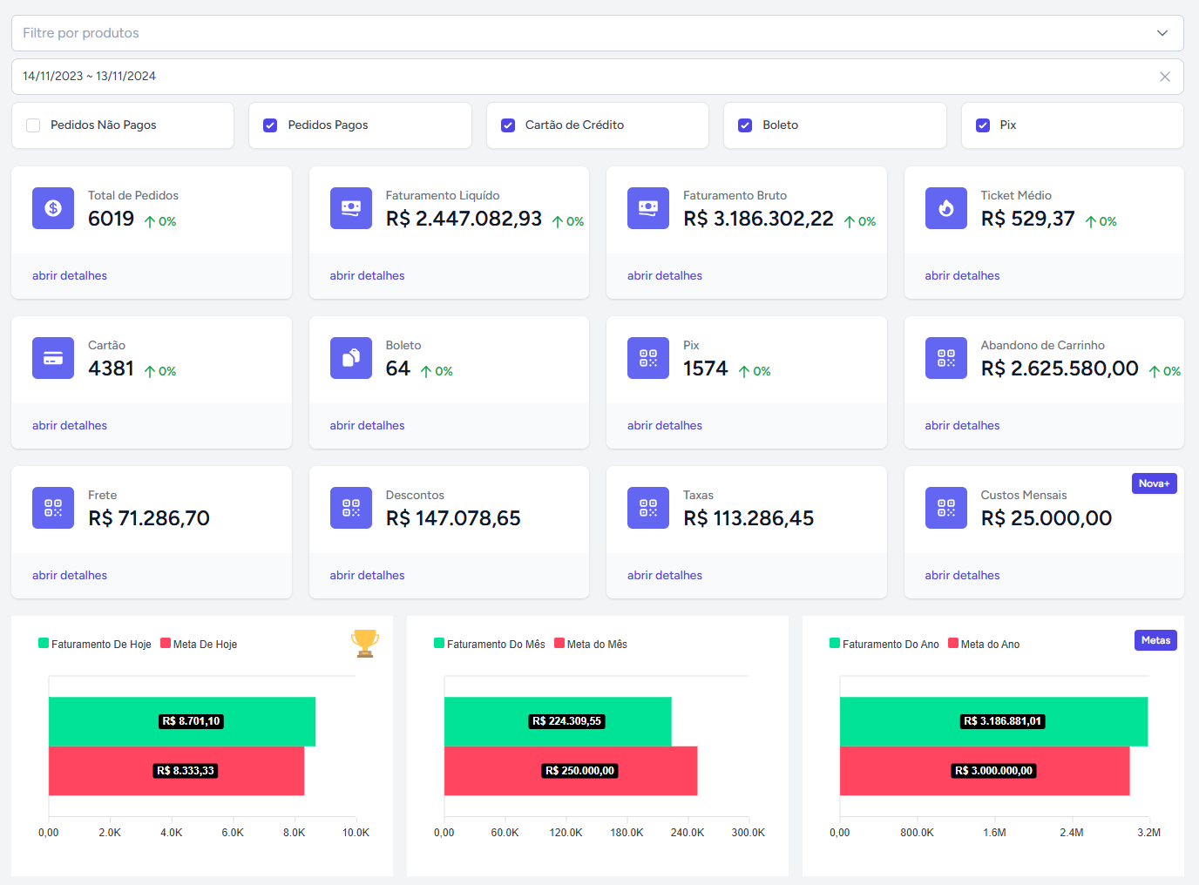Toggle Meta De Hoje legend swatch
Image resolution: width=1199 pixels, height=885 pixels.
pos(166,644)
